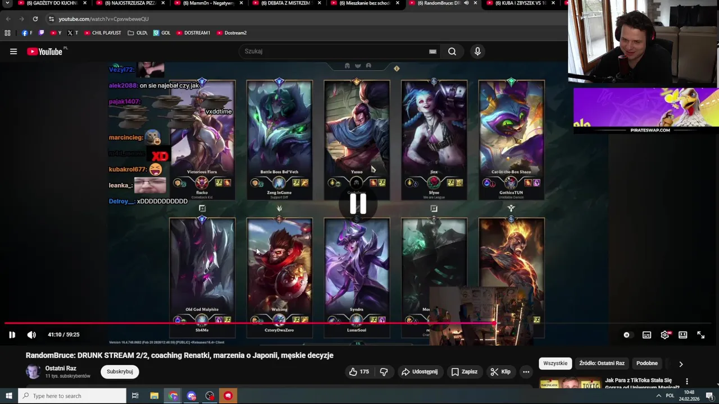The width and height of the screenshot is (719, 404).
Task: Dislike the video
Action: [x=384, y=371]
